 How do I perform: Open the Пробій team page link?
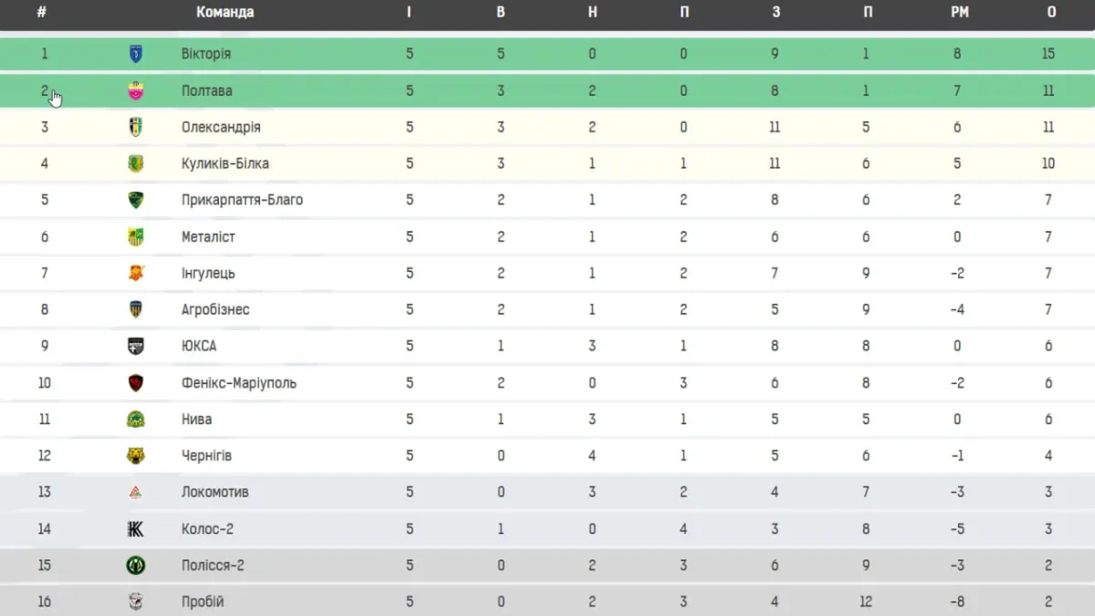pos(203,601)
